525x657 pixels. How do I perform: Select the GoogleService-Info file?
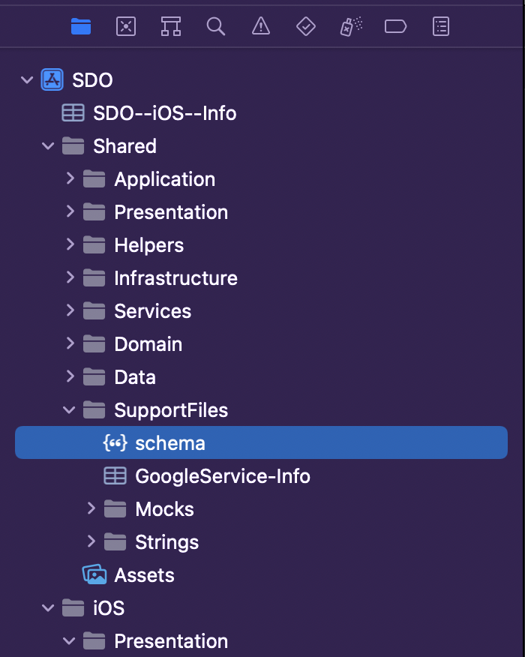click(222, 476)
